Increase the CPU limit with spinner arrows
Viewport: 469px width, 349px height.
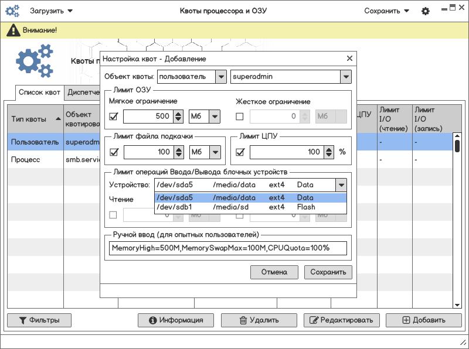329,149
